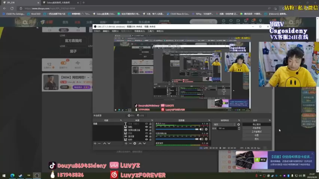Image resolution: width=319 pixels, height=179 pixels.
Task: Move selected source up in list
Action: tap(140, 143)
